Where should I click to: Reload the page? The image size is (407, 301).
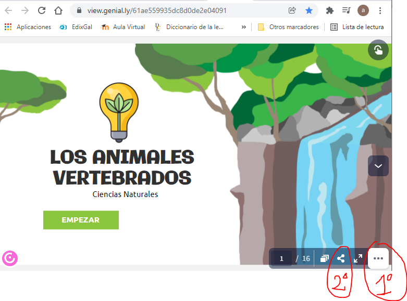42,10
